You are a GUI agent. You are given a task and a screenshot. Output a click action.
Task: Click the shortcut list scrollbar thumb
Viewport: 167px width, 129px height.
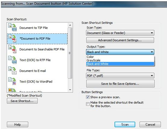point(70,53)
